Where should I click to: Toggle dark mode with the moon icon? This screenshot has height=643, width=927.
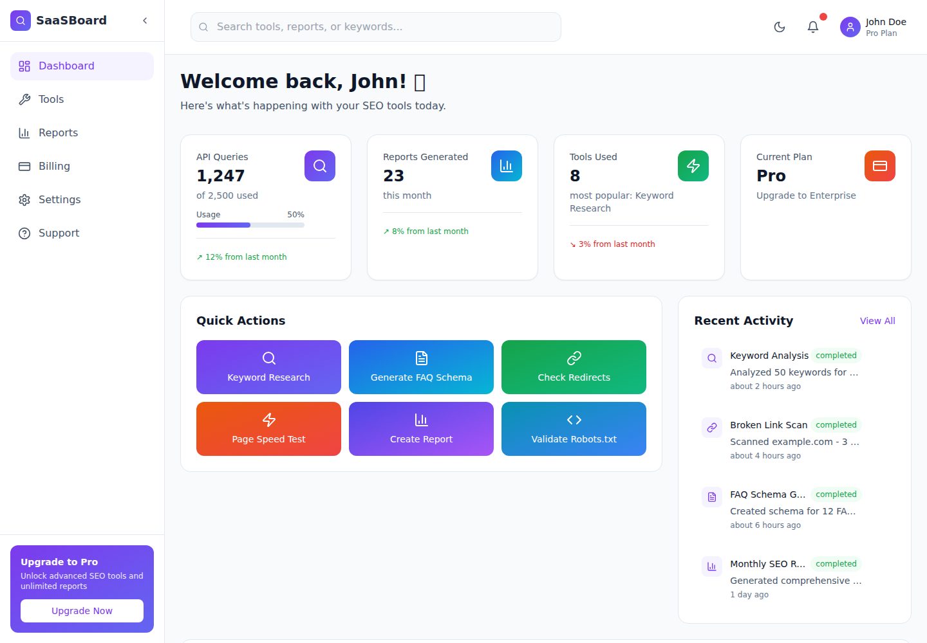[x=780, y=27]
